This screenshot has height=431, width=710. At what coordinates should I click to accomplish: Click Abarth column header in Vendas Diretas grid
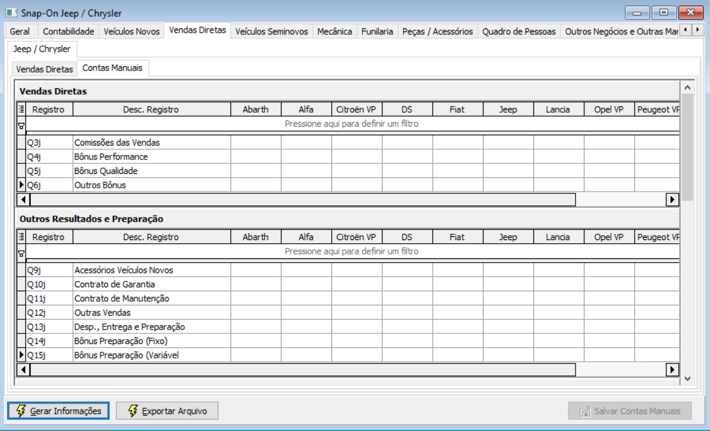(256, 109)
